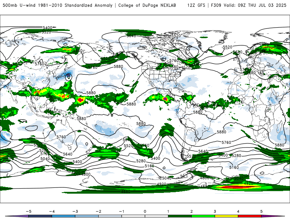Click the "5" label on the colorbar

point(261,211)
